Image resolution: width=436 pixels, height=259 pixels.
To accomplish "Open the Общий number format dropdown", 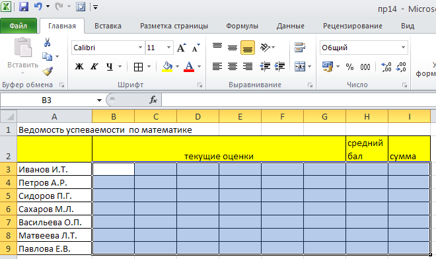I will pos(403,48).
